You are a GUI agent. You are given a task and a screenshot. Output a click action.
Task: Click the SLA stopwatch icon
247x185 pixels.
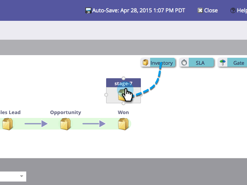tap(184, 62)
